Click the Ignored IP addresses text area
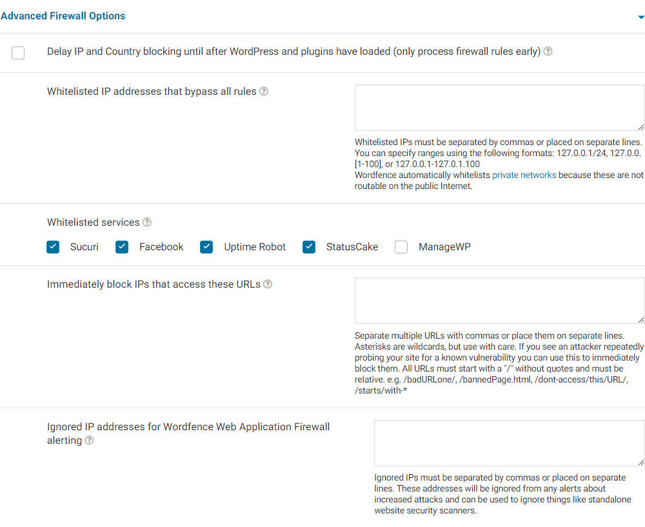The width and height of the screenshot is (645, 527). 509,443
